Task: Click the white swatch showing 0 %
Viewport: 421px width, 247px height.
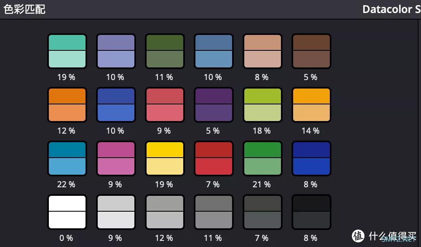Action: (67, 212)
